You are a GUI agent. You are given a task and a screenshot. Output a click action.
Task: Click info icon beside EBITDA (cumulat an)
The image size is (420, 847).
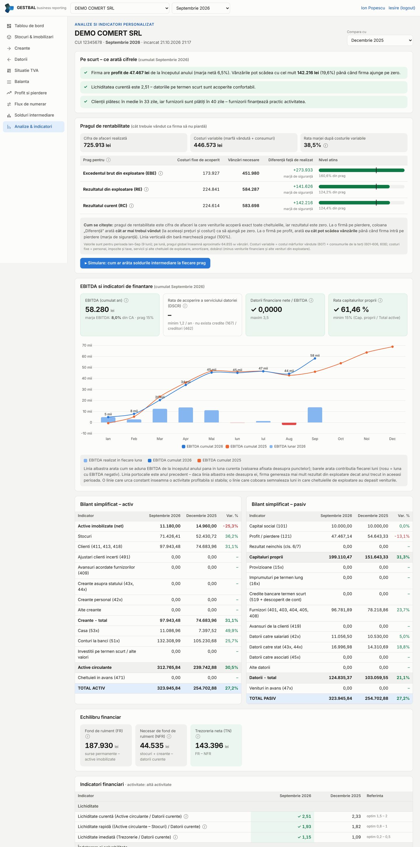click(126, 300)
